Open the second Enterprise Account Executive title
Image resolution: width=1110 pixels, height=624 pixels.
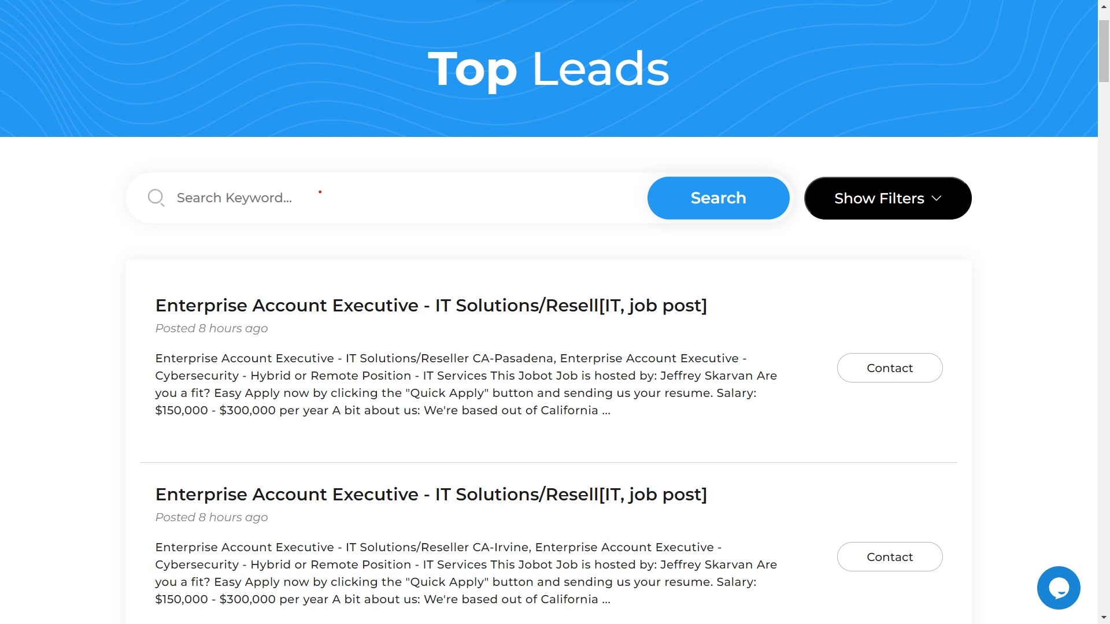(431, 494)
